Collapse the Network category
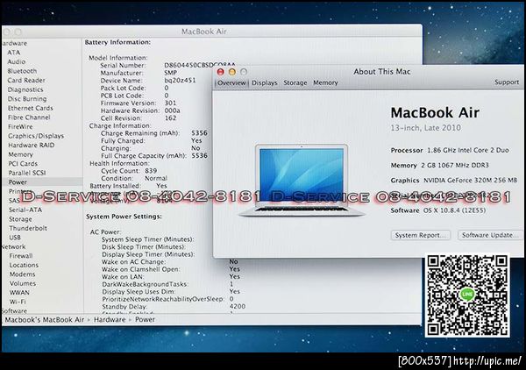This screenshot has height=370, width=526. point(13,247)
